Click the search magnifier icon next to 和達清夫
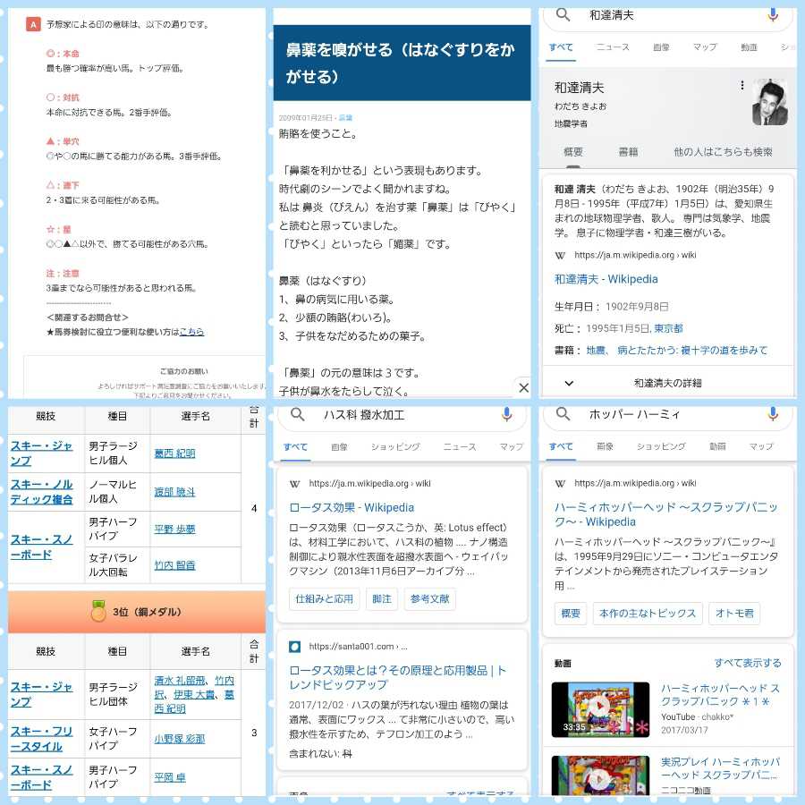This screenshot has height=805, width=805. [x=563, y=15]
